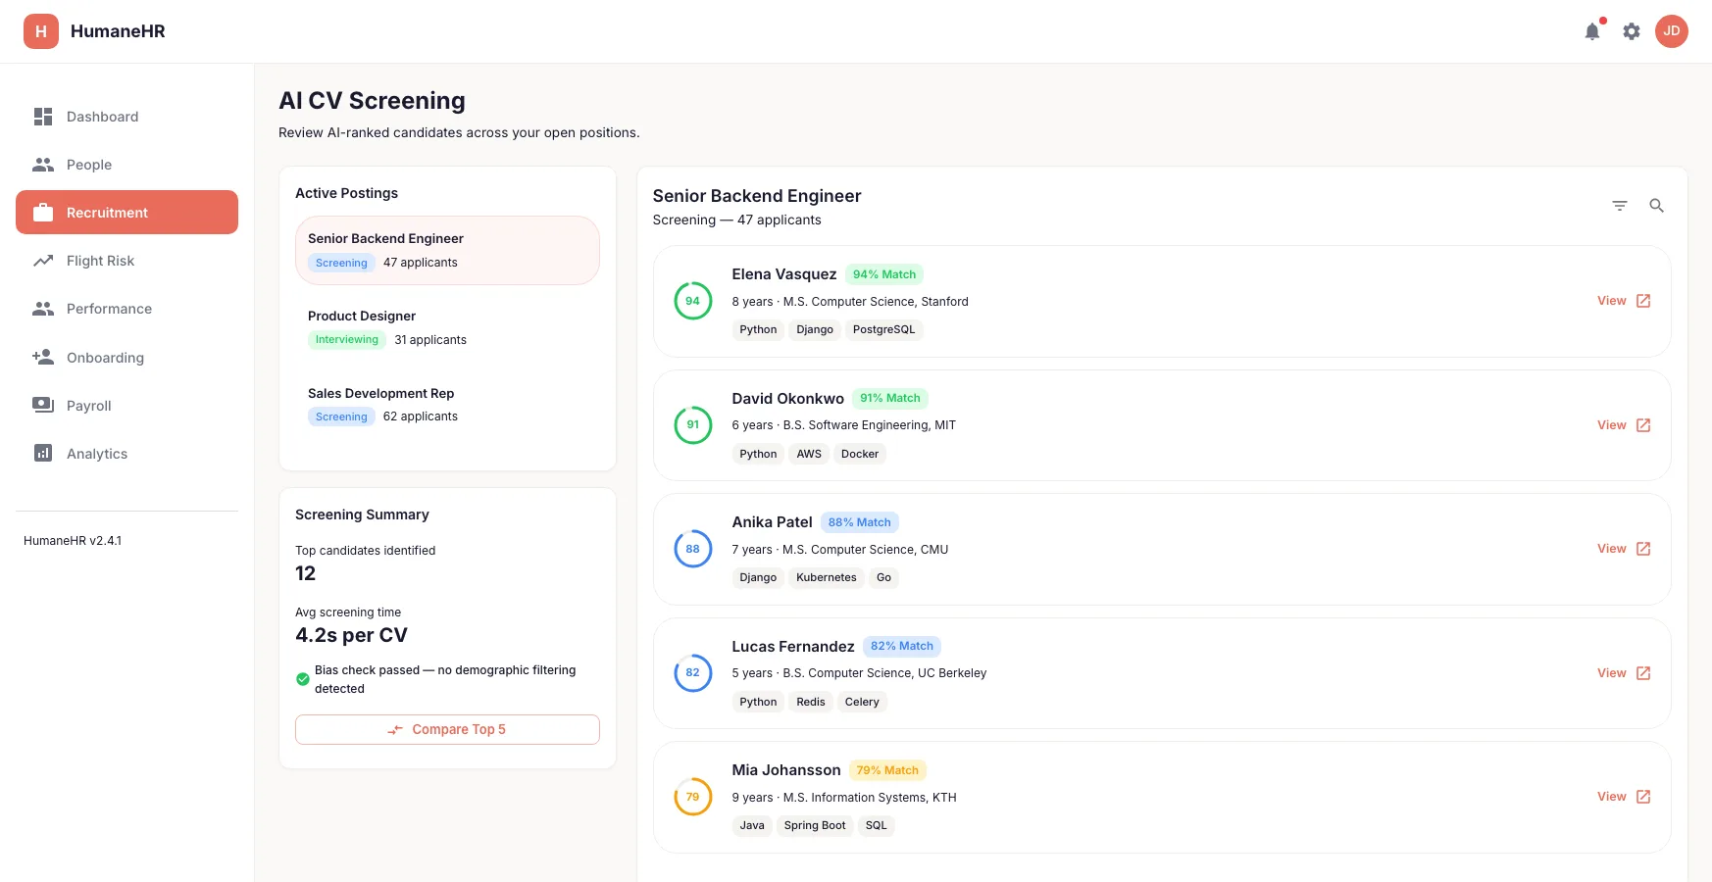The height and width of the screenshot is (882, 1712).
Task: View Anika Patel's profile
Action: pos(1624,549)
